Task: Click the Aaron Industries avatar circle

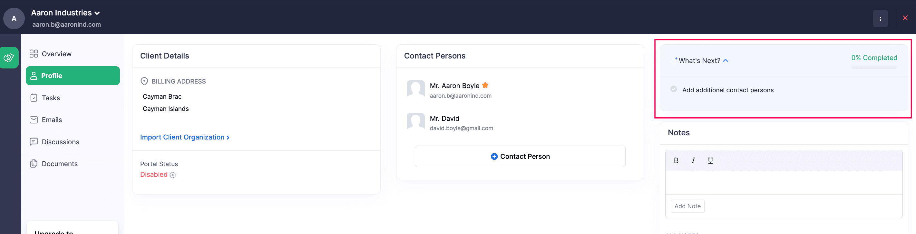Action: (x=14, y=18)
